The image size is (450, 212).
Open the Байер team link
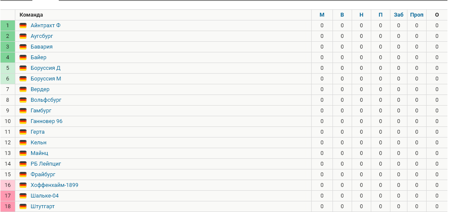point(38,57)
